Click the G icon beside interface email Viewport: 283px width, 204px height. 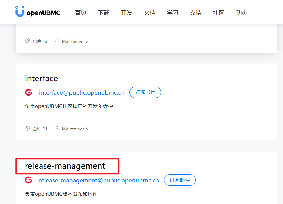[28, 93]
